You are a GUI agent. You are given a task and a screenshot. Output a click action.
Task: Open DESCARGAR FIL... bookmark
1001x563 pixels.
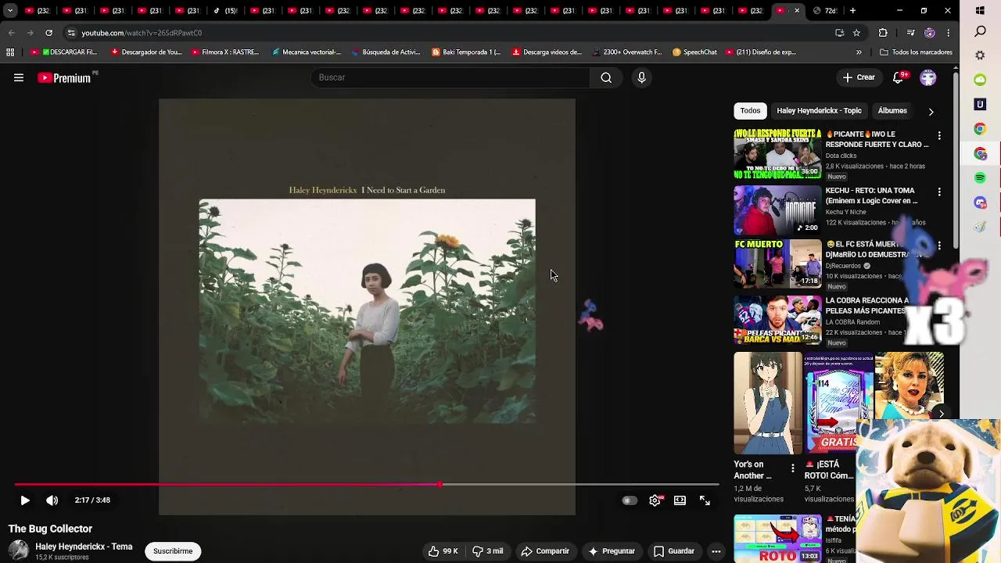coord(64,52)
